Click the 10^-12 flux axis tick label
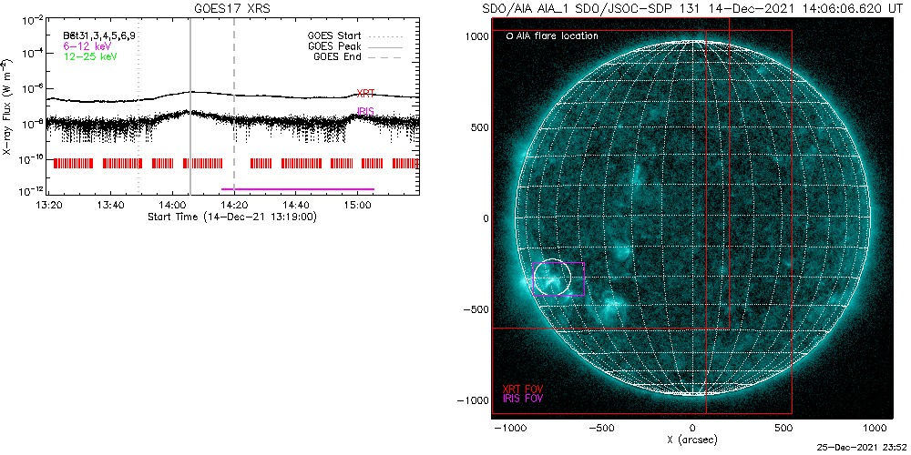The image size is (911, 455). [31, 192]
